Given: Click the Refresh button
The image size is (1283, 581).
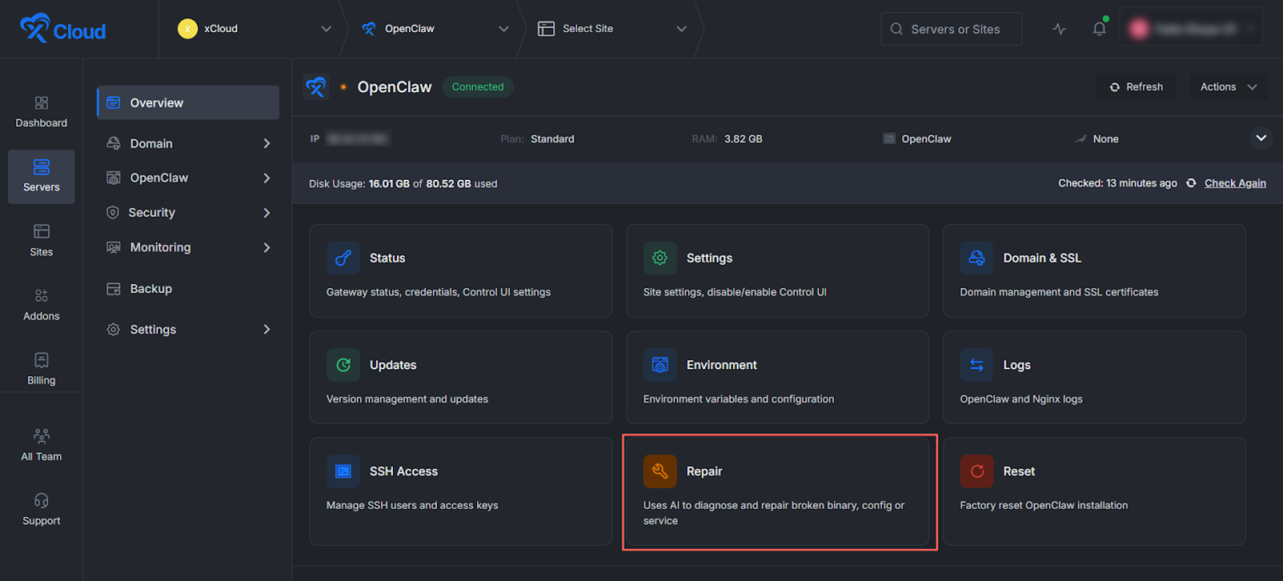Looking at the screenshot, I should (1136, 87).
